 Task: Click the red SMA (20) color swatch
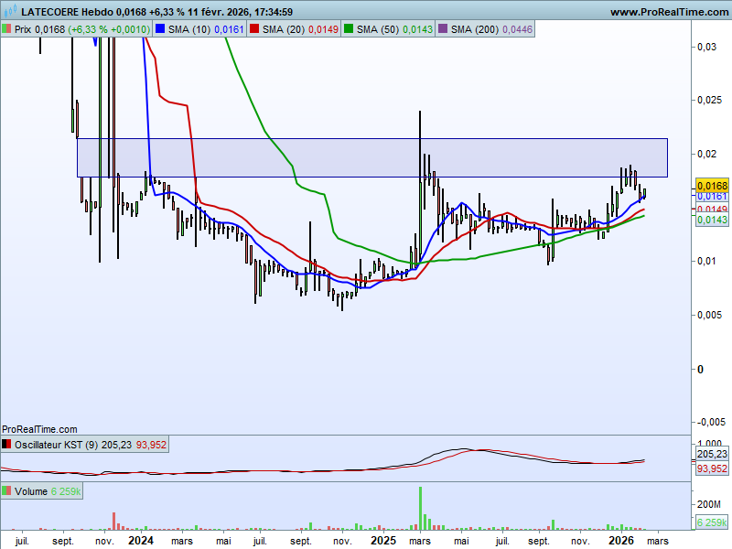click(254, 29)
